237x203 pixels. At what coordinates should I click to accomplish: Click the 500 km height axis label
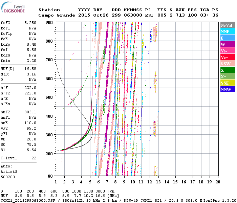(x=49, y=97)
